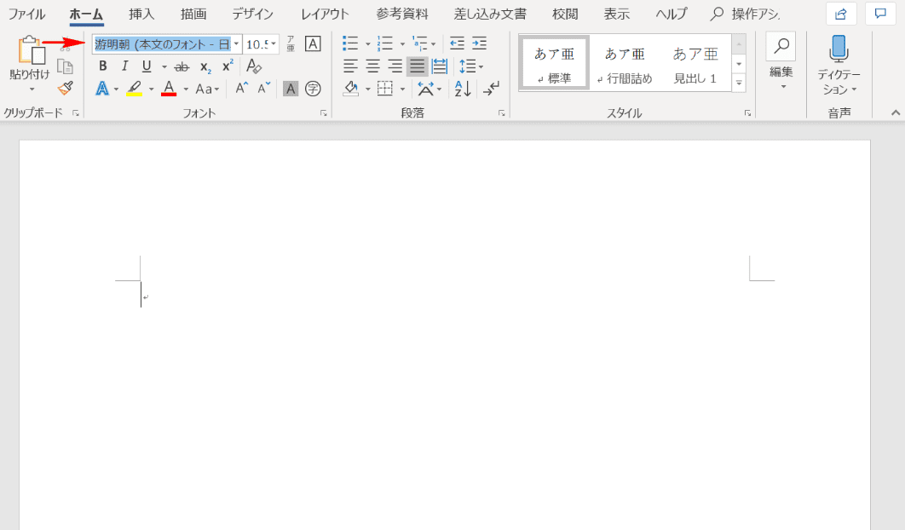
Task: Expand the styles gallery
Action: point(739,84)
